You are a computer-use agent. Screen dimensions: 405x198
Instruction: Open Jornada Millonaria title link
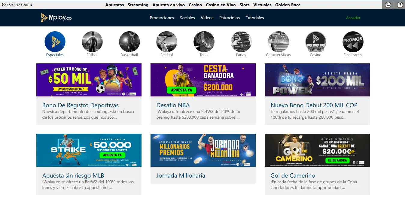(181, 175)
